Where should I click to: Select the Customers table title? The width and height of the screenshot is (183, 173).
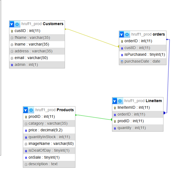tap(53, 24)
